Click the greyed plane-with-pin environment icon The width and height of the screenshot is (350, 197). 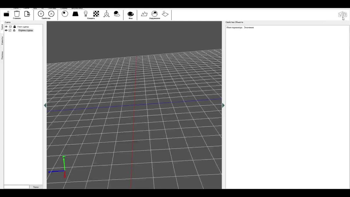pos(165,14)
